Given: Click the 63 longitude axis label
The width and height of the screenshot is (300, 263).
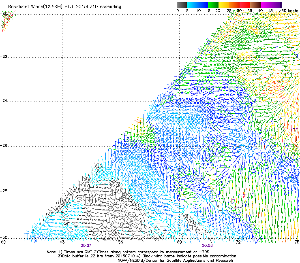Looking at the screenshot, I should point(62,242).
